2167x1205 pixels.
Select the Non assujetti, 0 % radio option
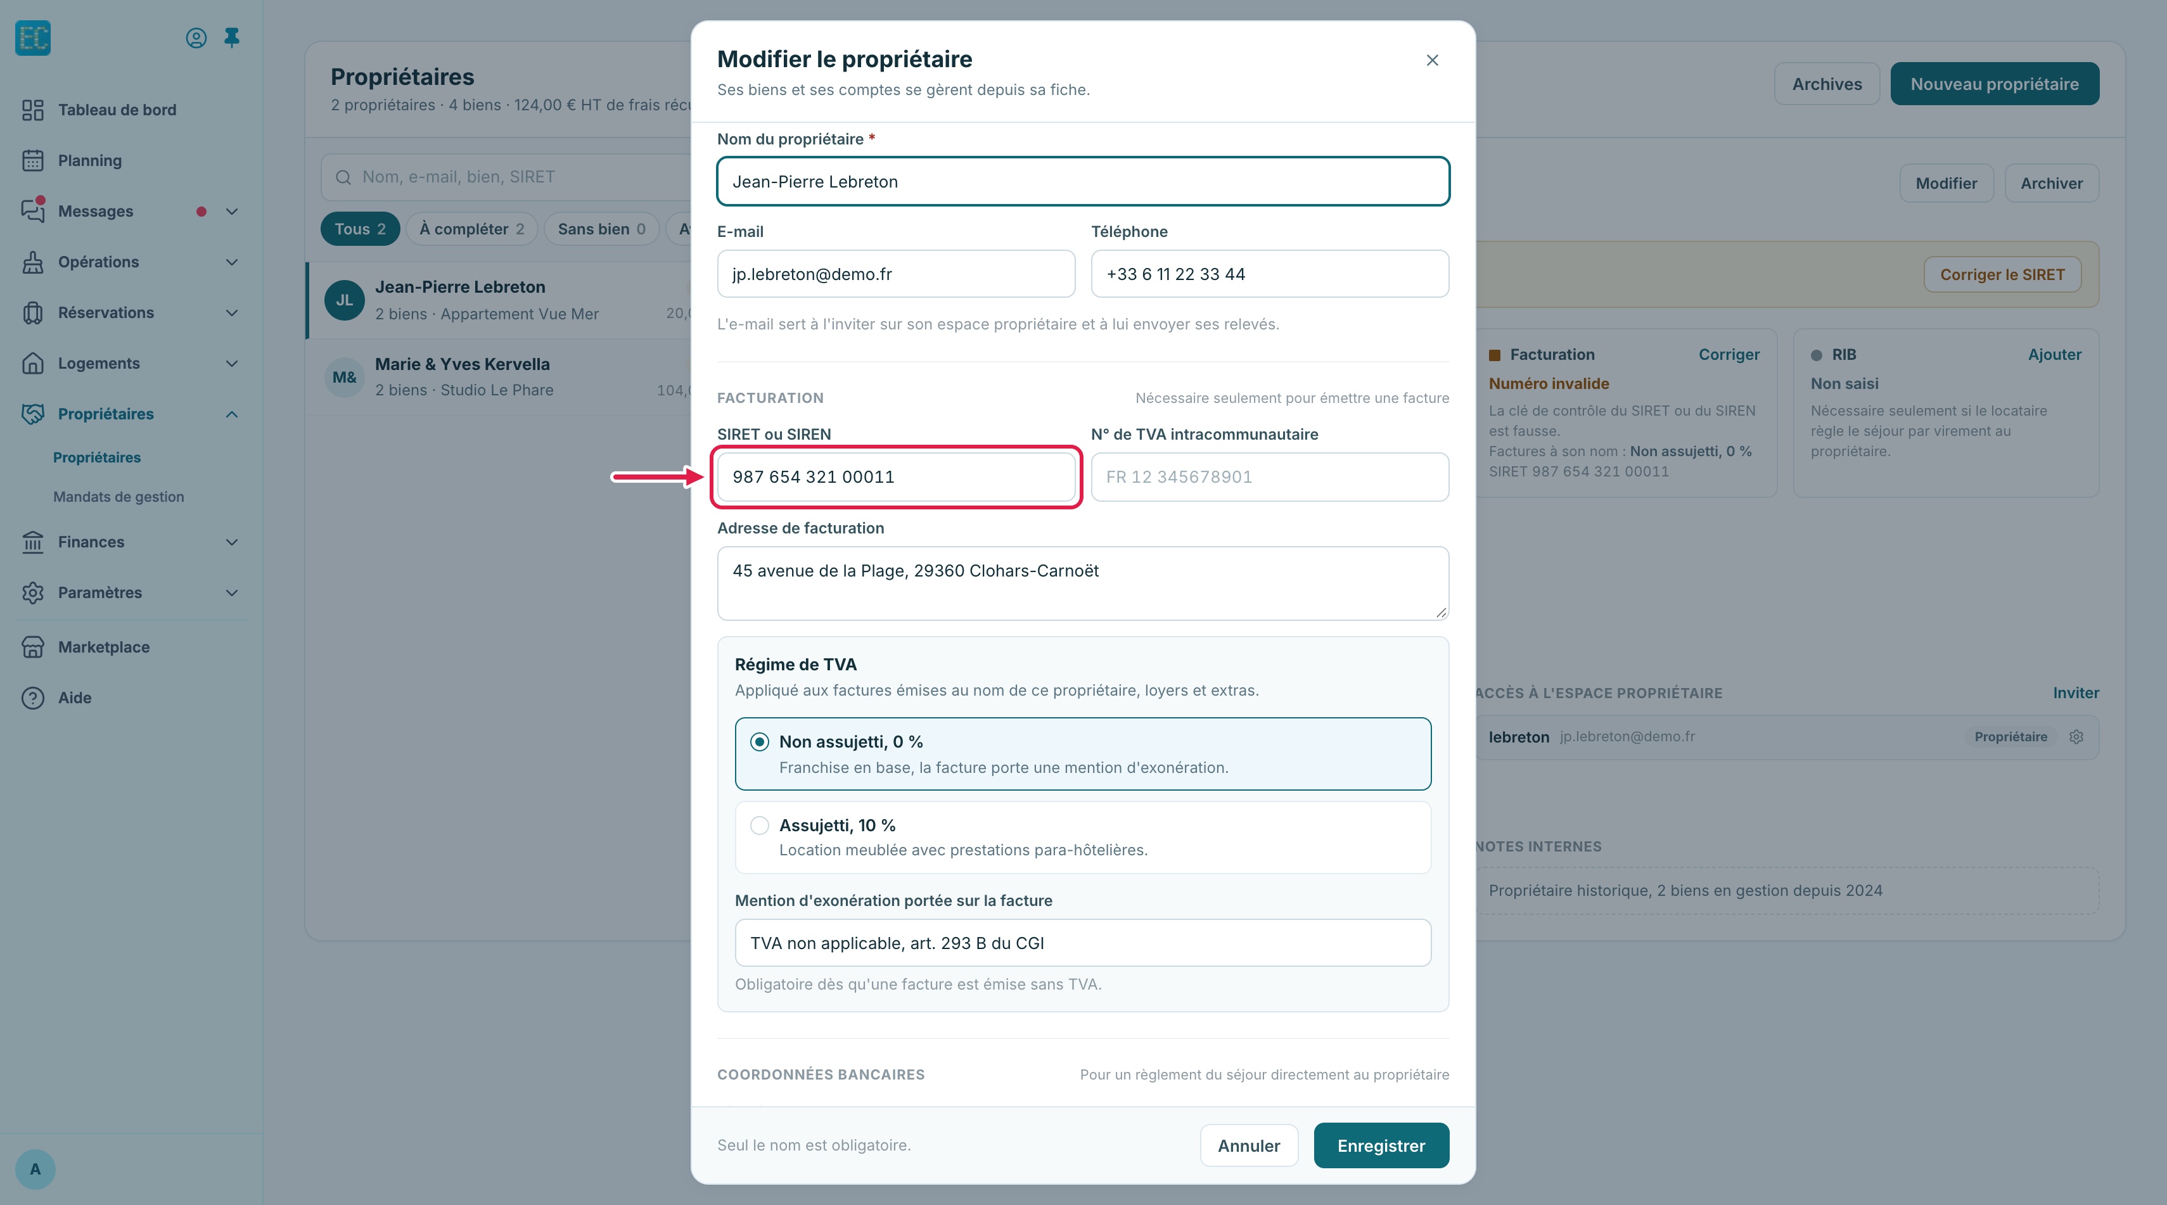point(760,742)
